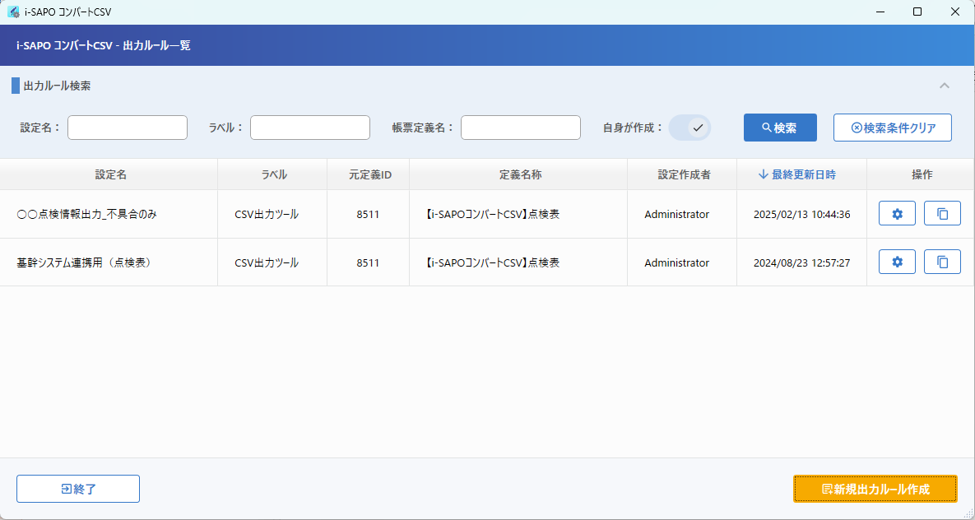975x520 pixels.
Task: Create new rule with 新規出力ルール作成
Action: (x=875, y=489)
